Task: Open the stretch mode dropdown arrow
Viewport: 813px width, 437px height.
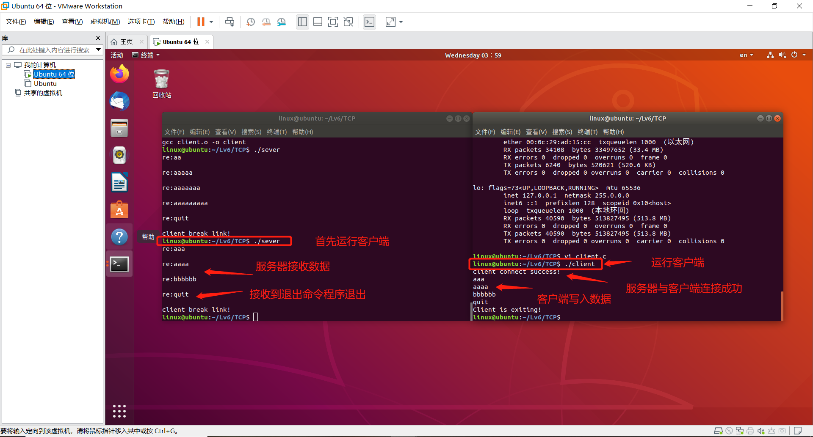Action: [x=401, y=22]
